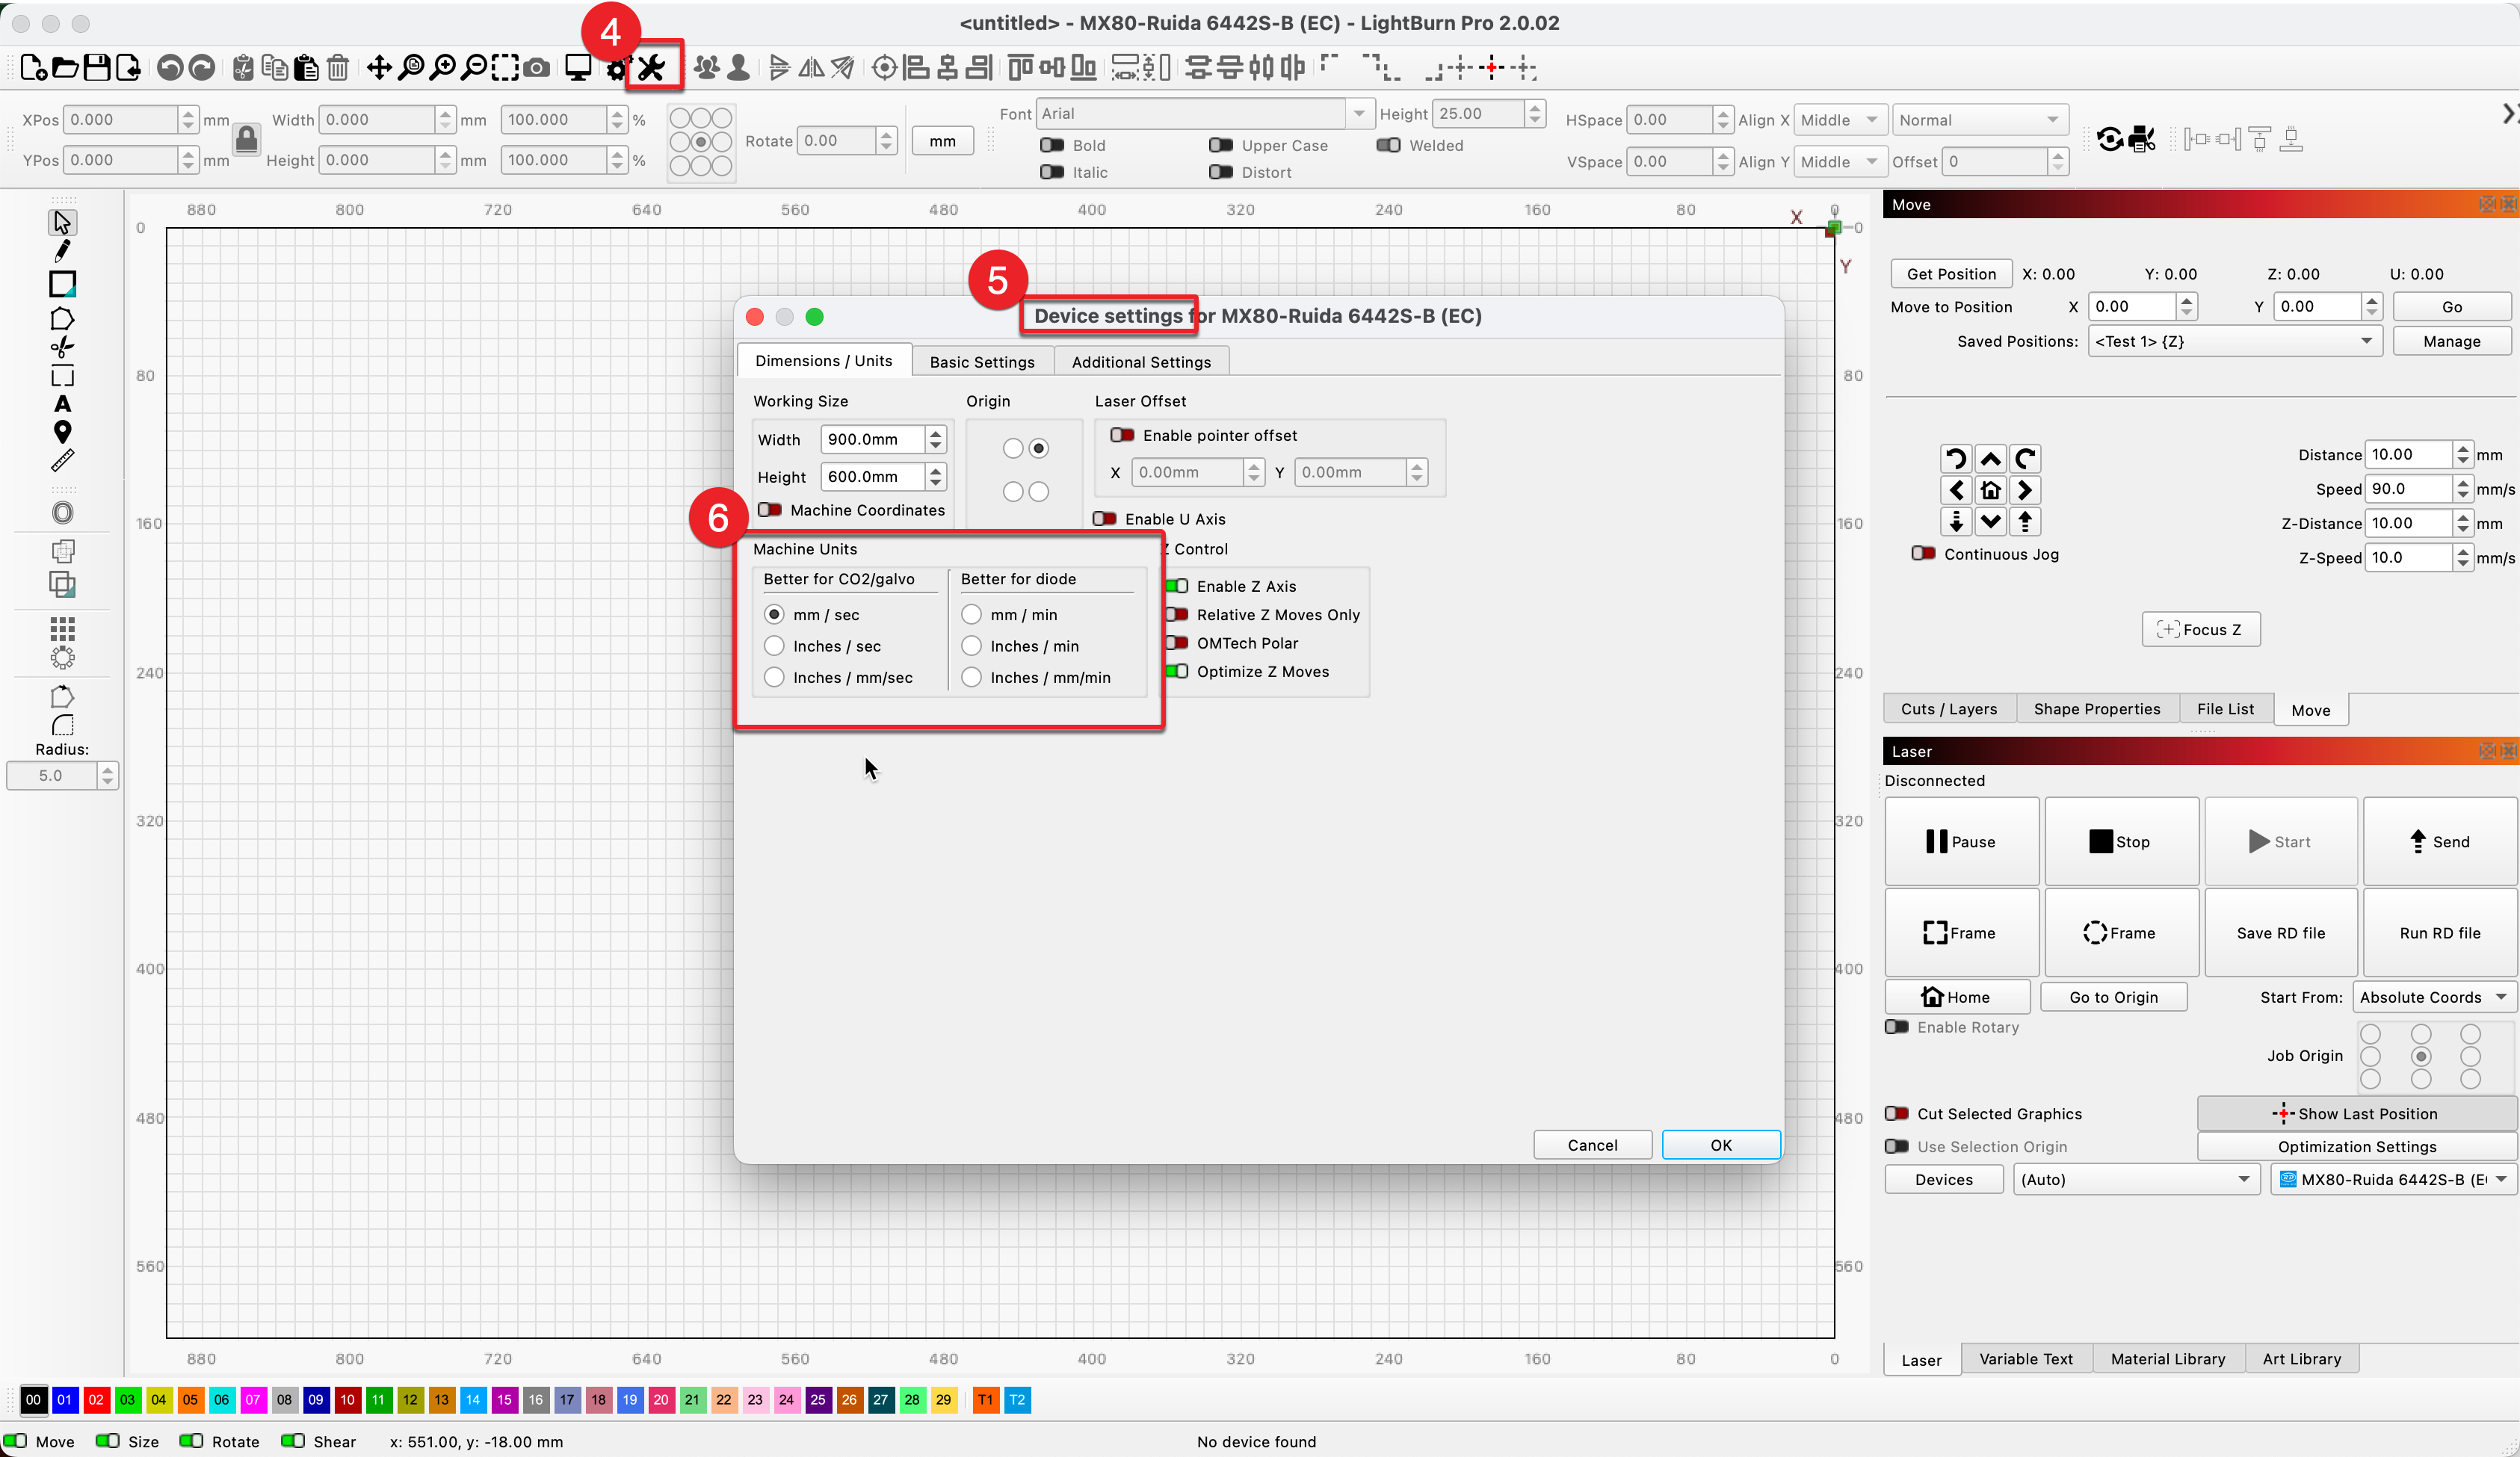
Task: Select the mm / min machine unit
Action: coord(971,614)
